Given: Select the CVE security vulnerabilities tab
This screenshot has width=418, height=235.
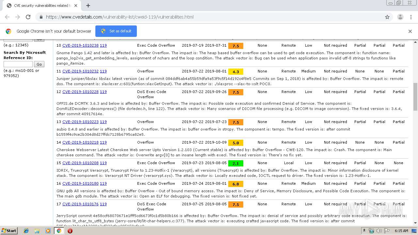Looking at the screenshot, I should (41, 6).
